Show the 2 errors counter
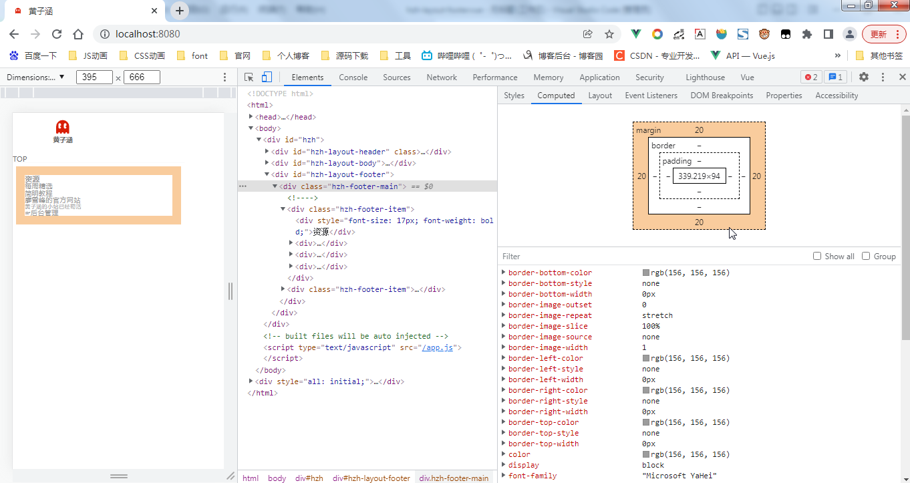The width and height of the screenshot is (910, 483). [x=811, y=77]
